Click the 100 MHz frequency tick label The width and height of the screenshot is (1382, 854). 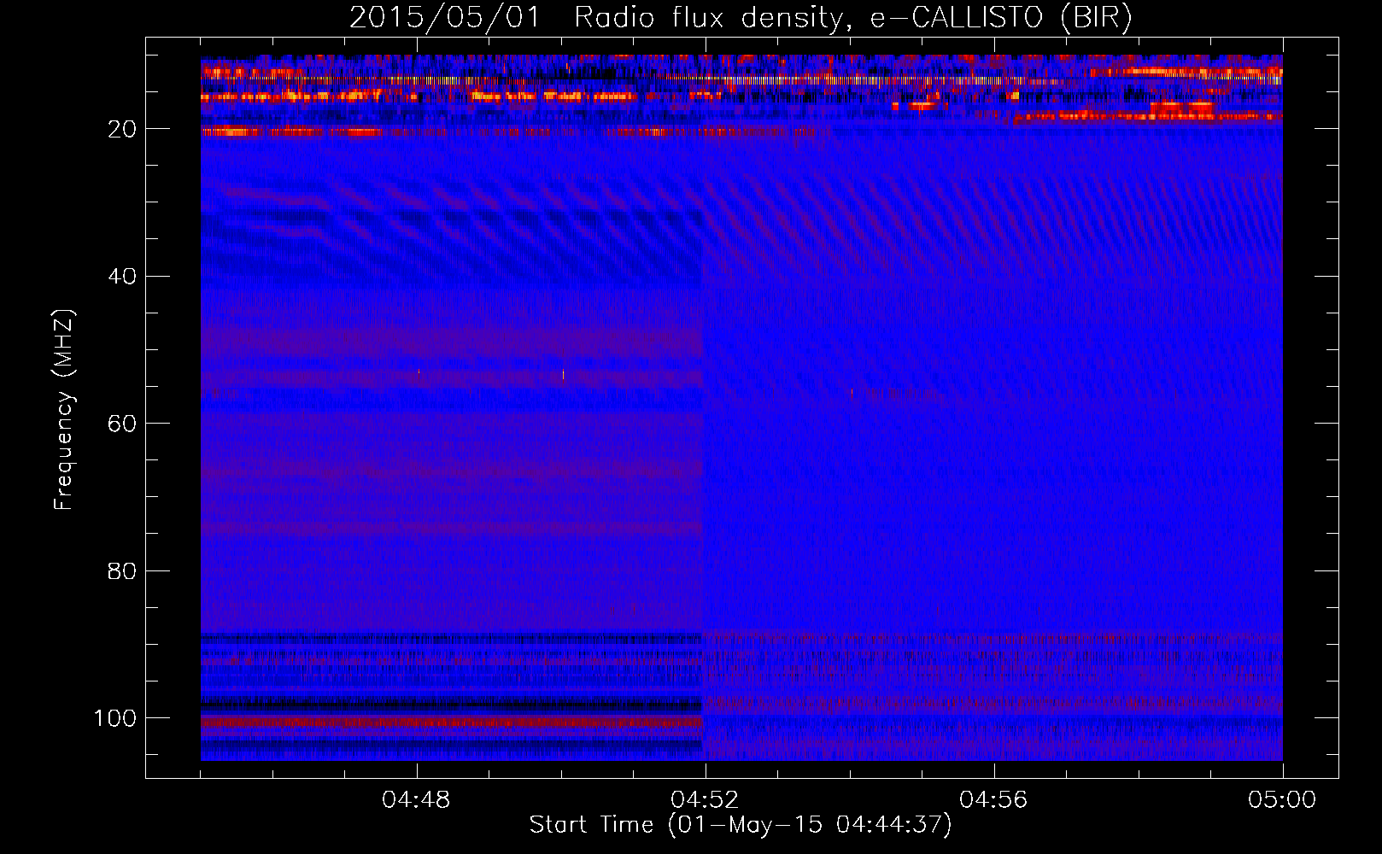coord(115,718)
